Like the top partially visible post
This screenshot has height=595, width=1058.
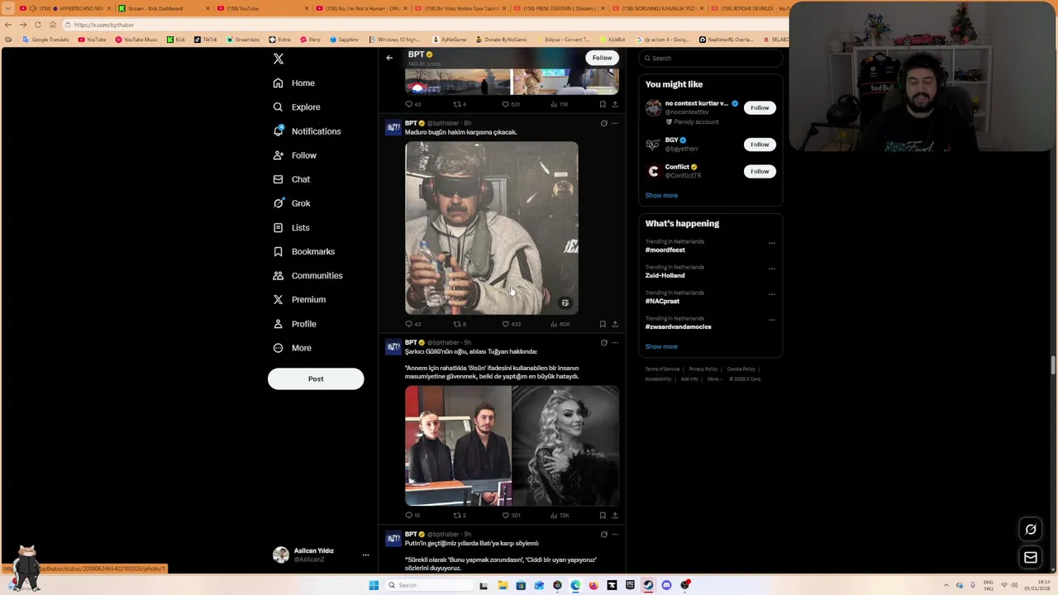(x=511, y=104)
